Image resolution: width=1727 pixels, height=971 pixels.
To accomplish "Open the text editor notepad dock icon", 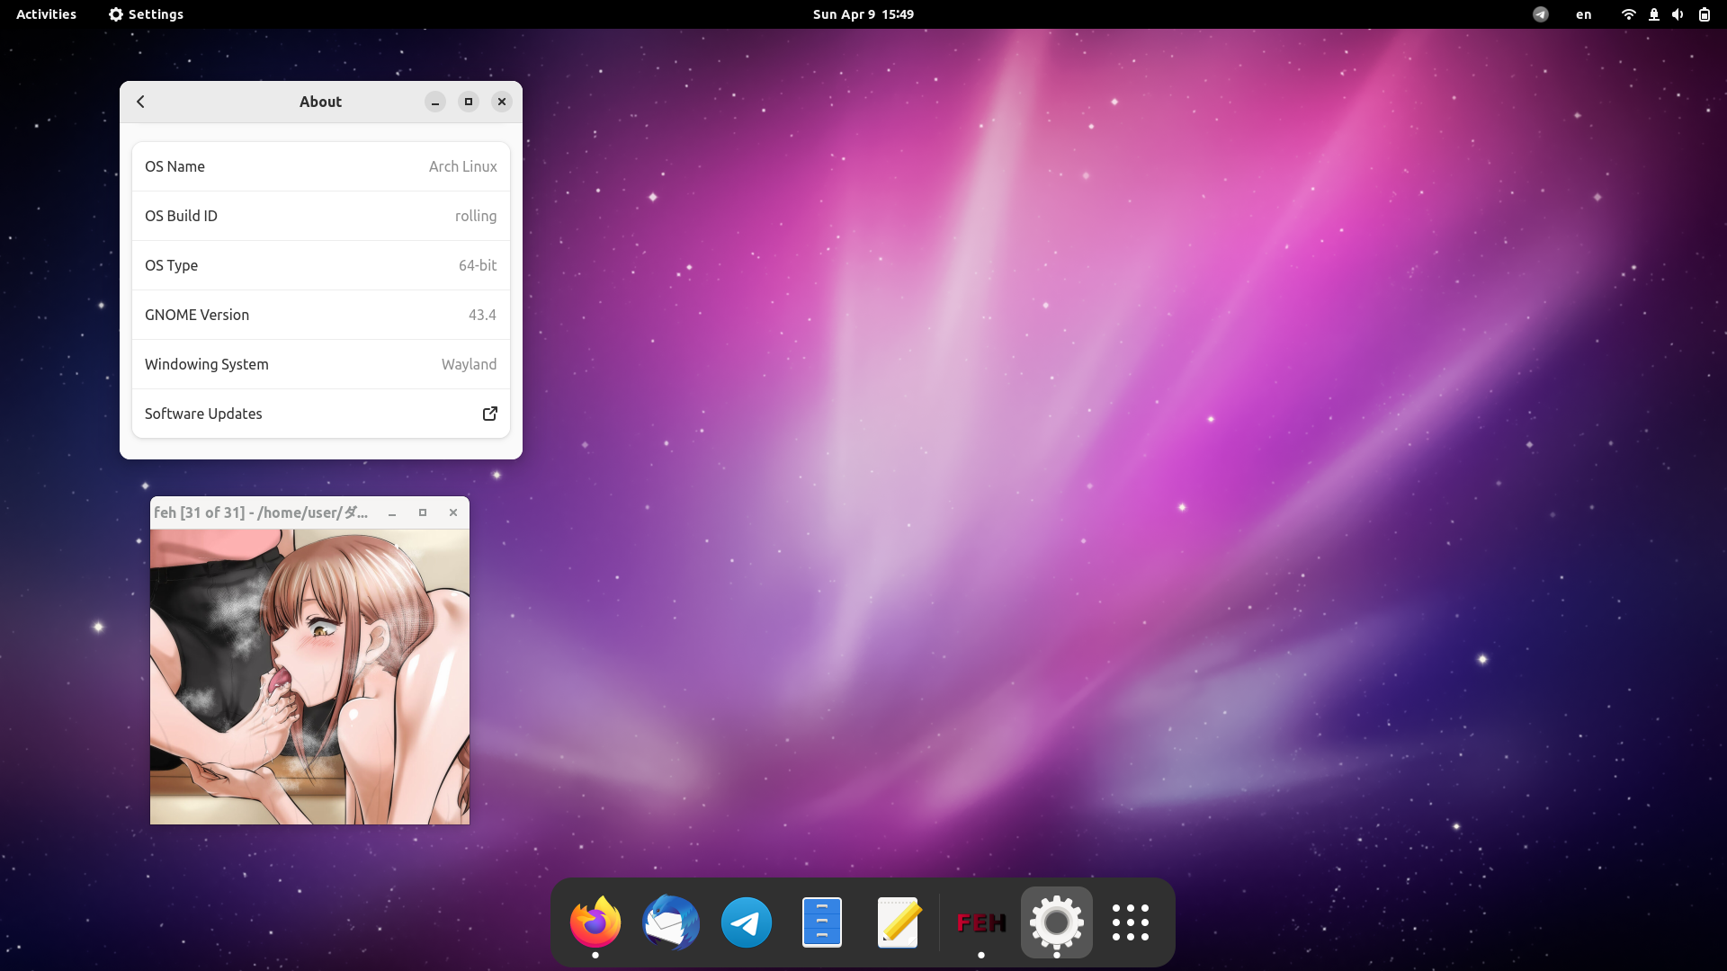I will point(898,922).
